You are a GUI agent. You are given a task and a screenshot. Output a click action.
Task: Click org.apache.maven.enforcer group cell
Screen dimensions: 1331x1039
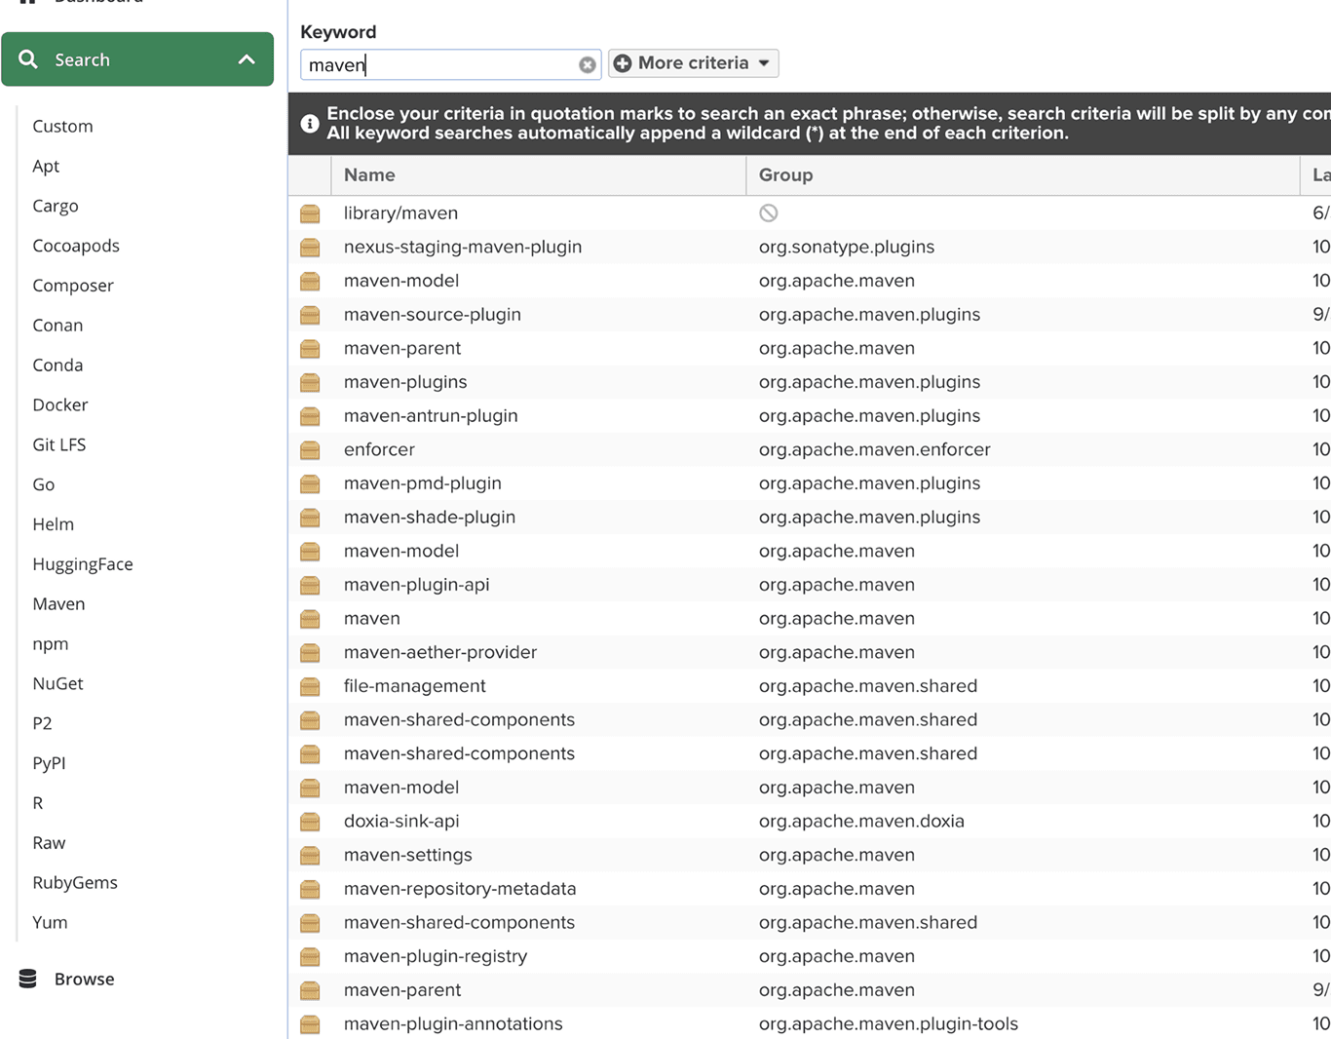tap(875, 449)
